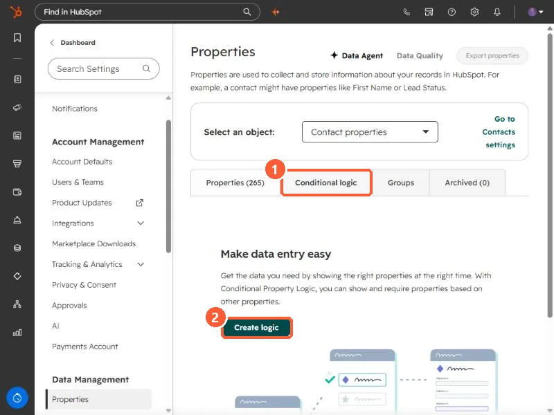Open the Breeze AI sparkle assistant
This screenshot has height=415, width=554.
[276, 12]
